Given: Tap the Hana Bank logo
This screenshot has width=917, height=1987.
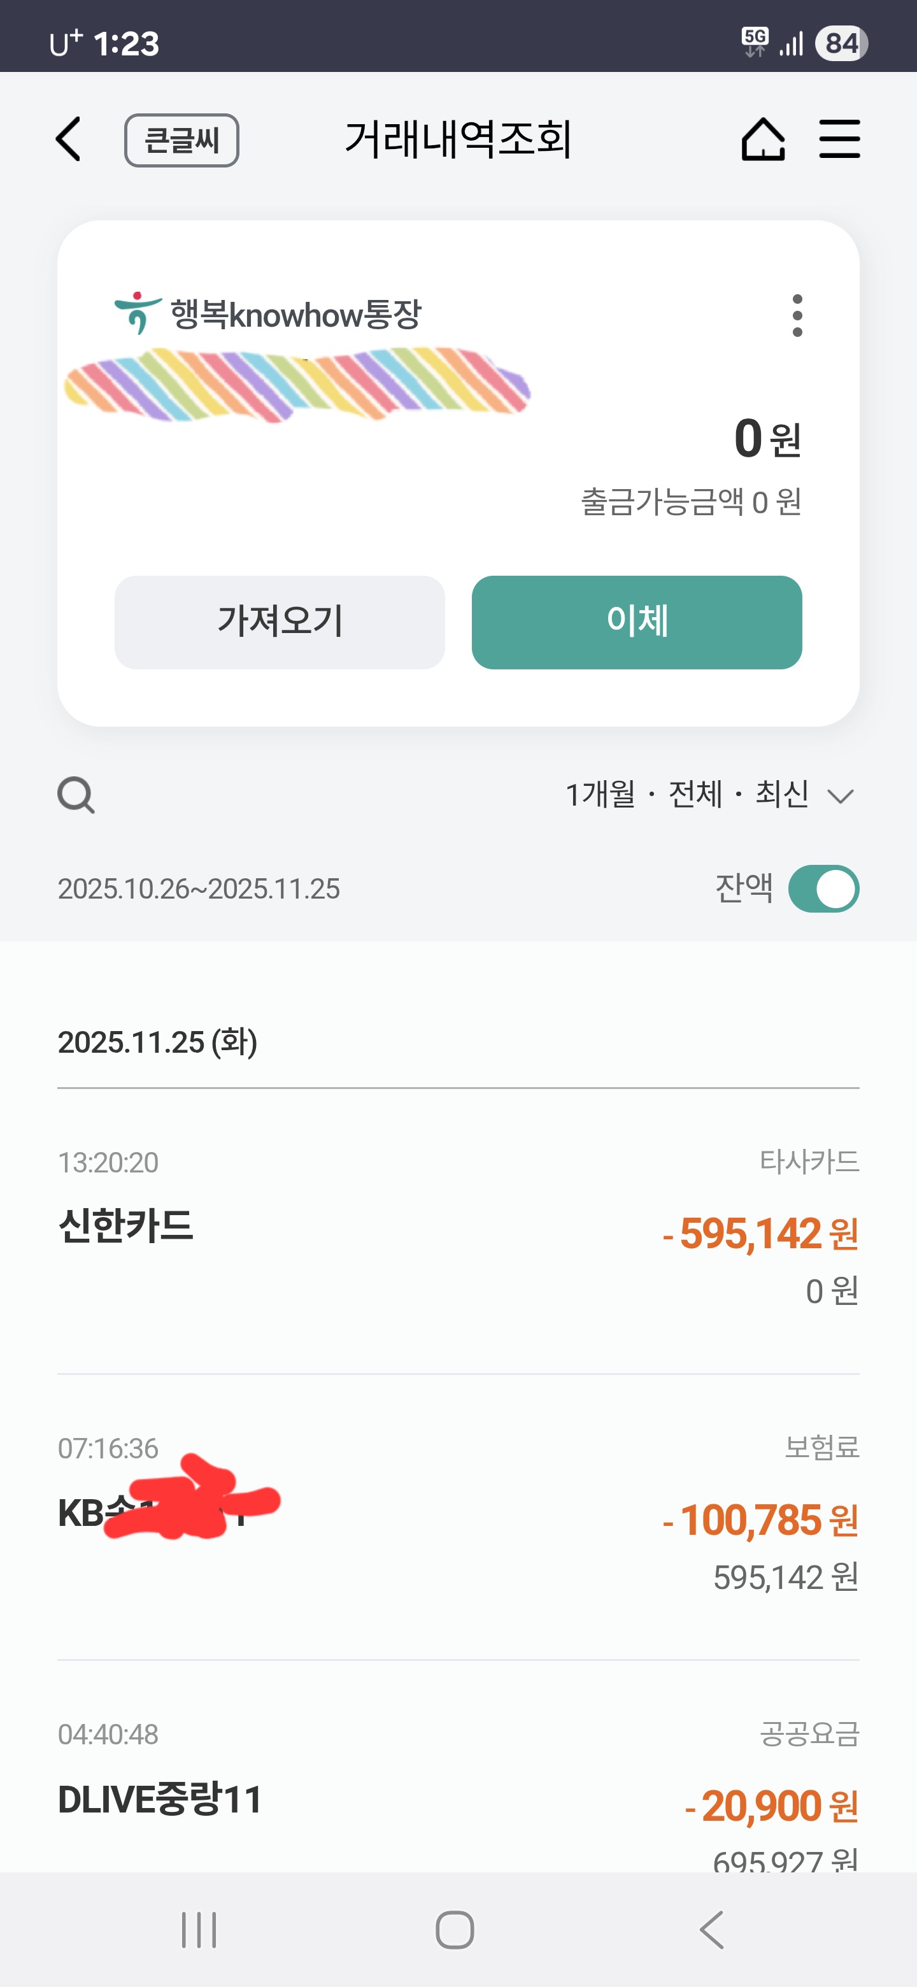Looking at the screenshot, I should (x=138, y=313).
